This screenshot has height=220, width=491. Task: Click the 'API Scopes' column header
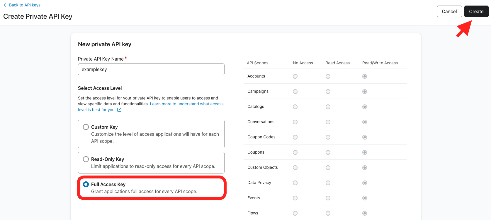[x=258, y=63]
